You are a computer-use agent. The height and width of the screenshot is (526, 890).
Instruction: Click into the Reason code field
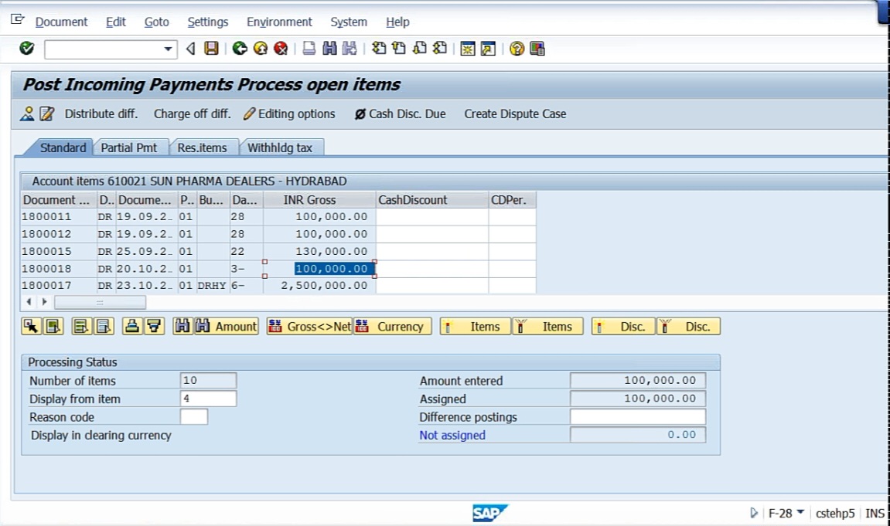[193, 417]
